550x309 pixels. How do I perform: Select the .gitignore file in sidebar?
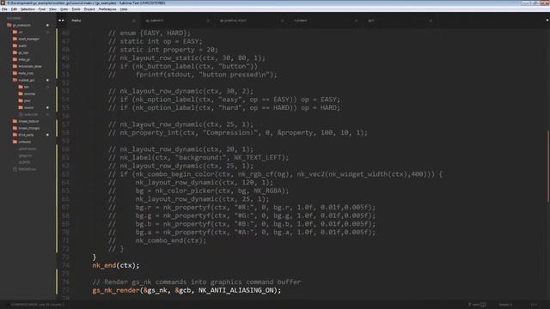pos(25,155)
